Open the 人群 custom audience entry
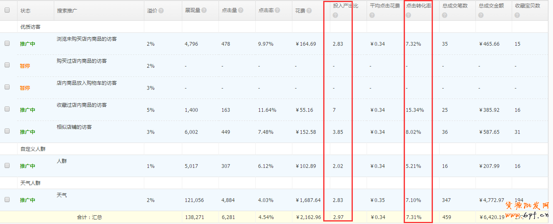553x224 pixels. 62,161
